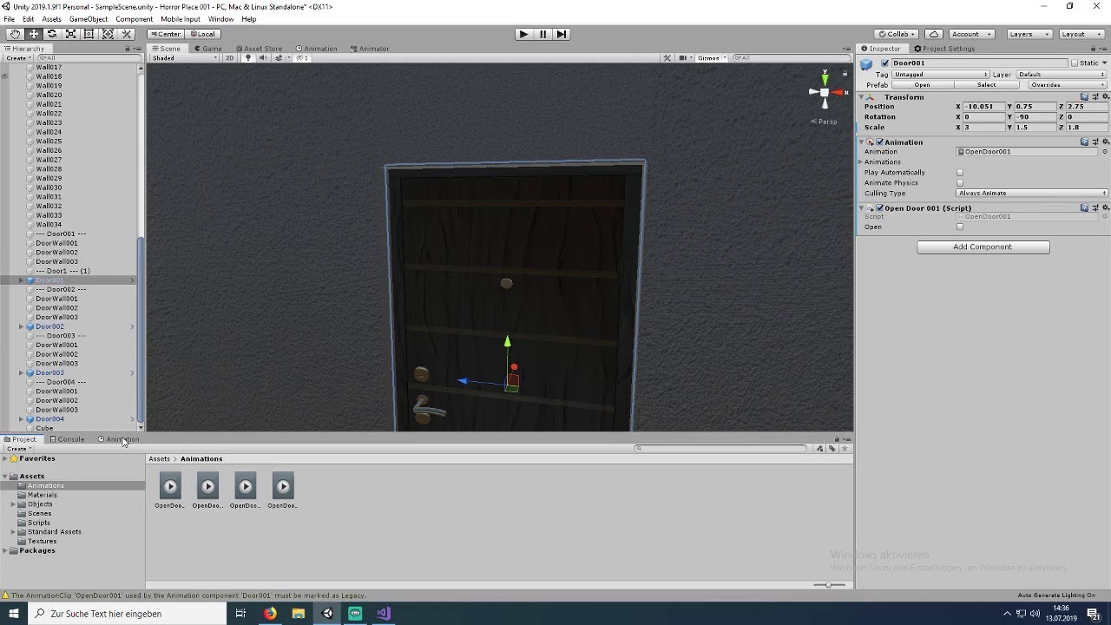Click the Pause button
Image resolution: width=1111 pixels, height=625 pixels.
[x=542, y=34]
